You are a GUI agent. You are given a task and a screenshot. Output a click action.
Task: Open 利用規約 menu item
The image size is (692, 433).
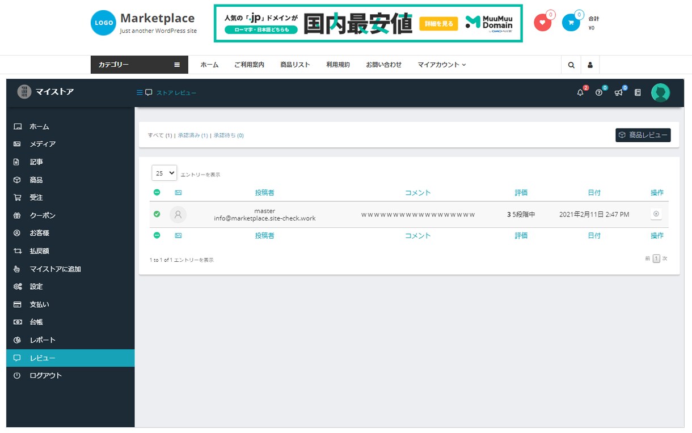click(338, 65)
